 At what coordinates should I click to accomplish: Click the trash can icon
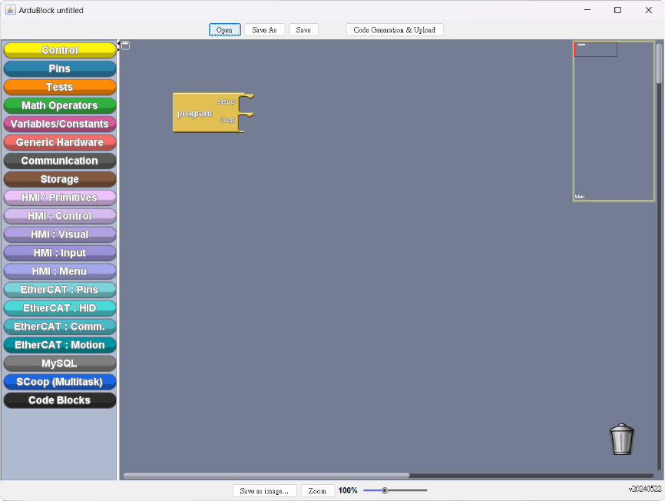tap(621, 439)
